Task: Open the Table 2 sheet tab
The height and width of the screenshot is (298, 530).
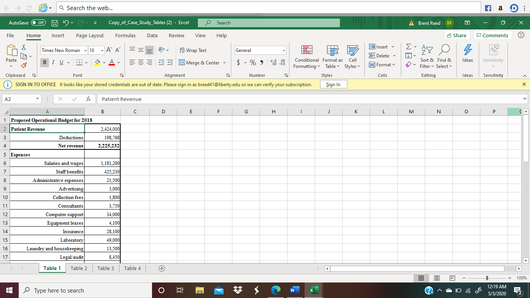Action: (x=79, y=268)
